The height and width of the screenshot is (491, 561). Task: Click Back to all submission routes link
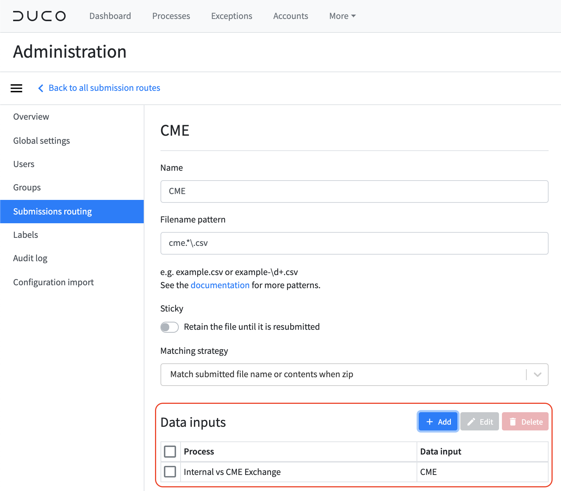pyautogui.click(x=104, y=88)
